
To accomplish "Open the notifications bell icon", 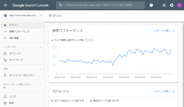I will (x=172, y=5).
